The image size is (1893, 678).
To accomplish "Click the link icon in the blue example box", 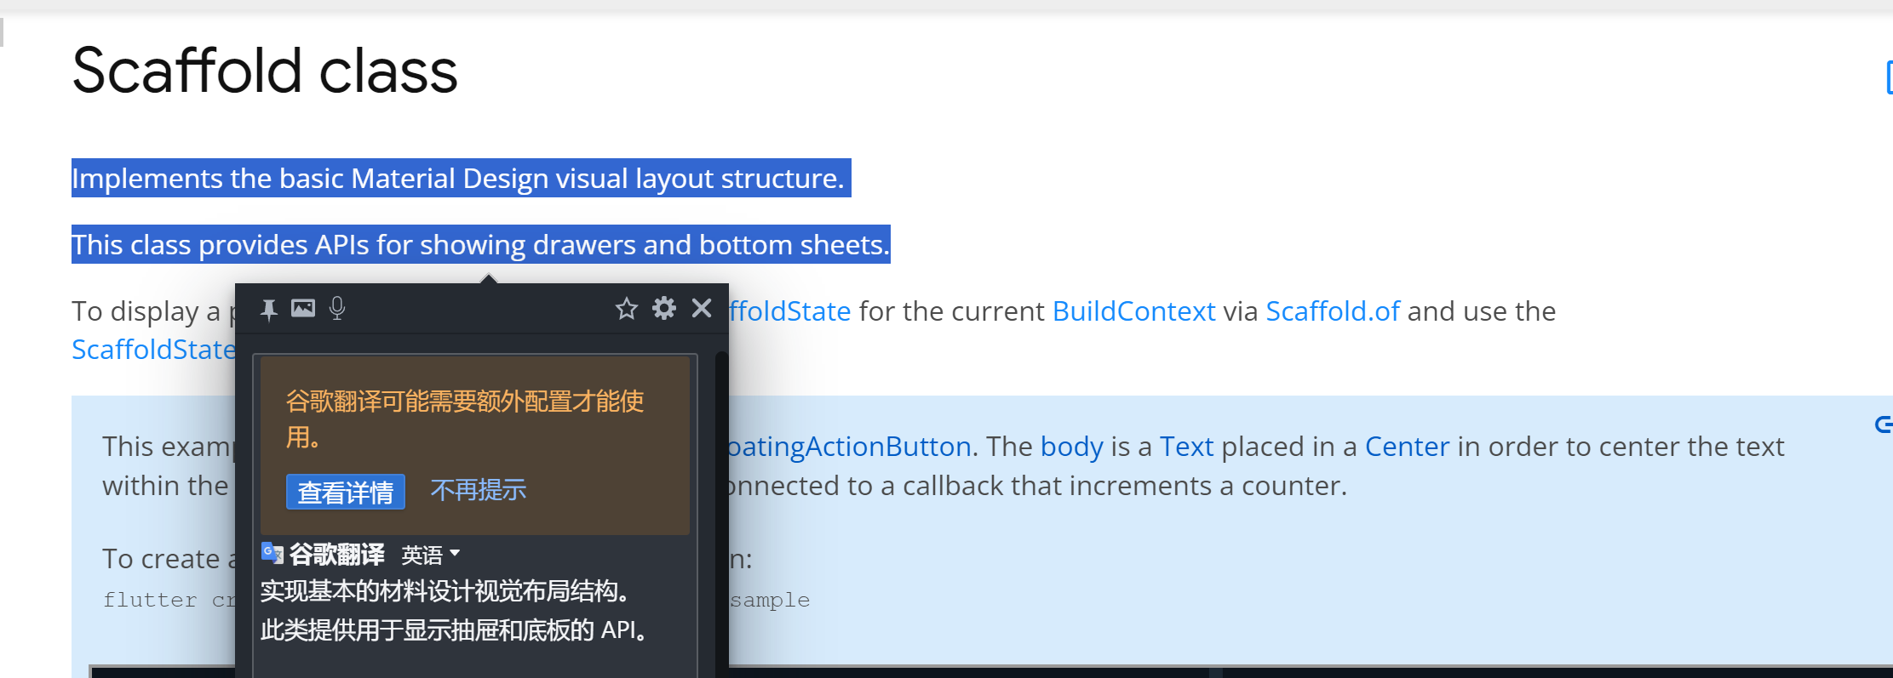I will pos(1883,424).
